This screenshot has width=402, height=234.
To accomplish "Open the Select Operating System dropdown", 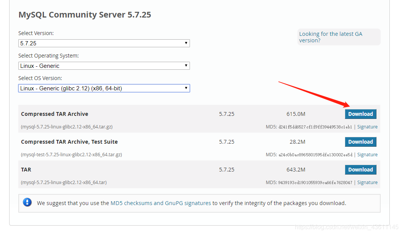I will (x=104, y=66).
